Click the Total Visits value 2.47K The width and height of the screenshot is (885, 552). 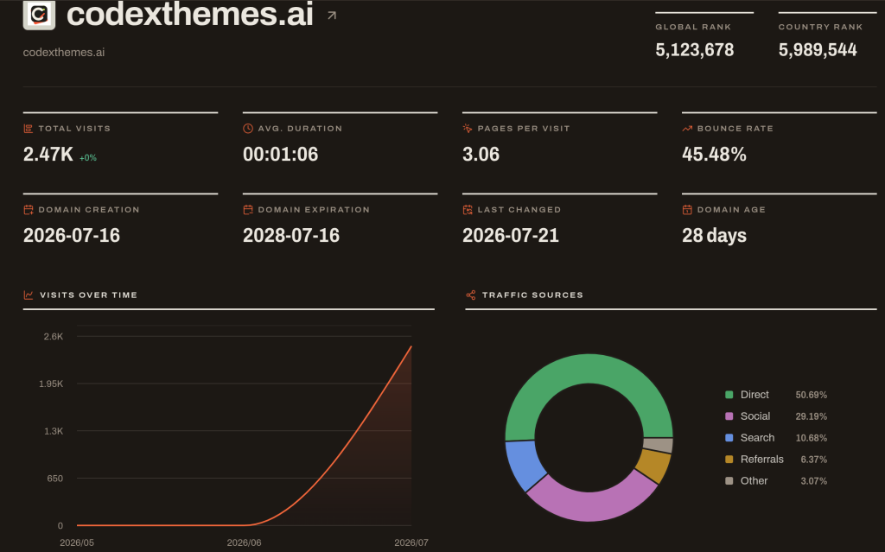[48, 154]
